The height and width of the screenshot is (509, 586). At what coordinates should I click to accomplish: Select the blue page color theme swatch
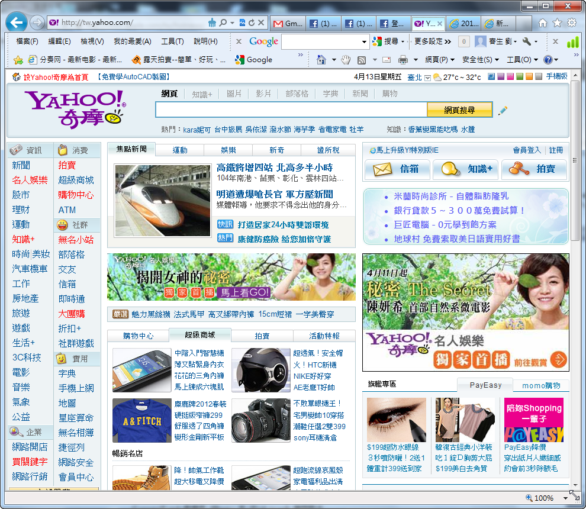click(491, 76)
